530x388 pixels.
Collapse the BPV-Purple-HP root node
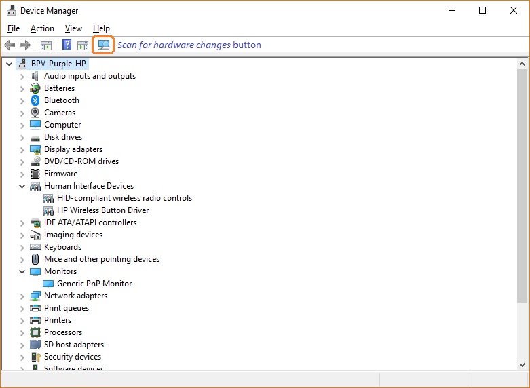click(x=10, y=64)
